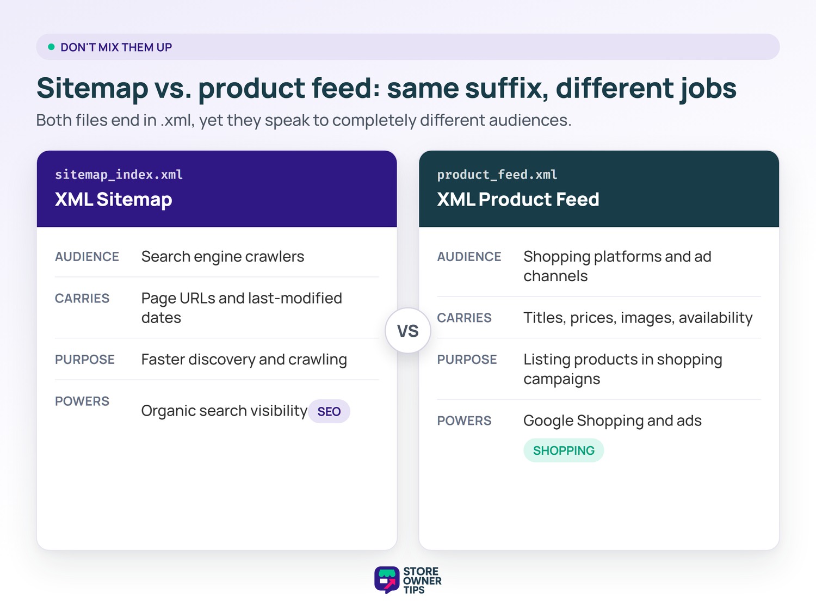The width and height of the screenshot is (816, 612).
Task: Click POWERS label in the Product Feed card
Action: pos(465,421)
